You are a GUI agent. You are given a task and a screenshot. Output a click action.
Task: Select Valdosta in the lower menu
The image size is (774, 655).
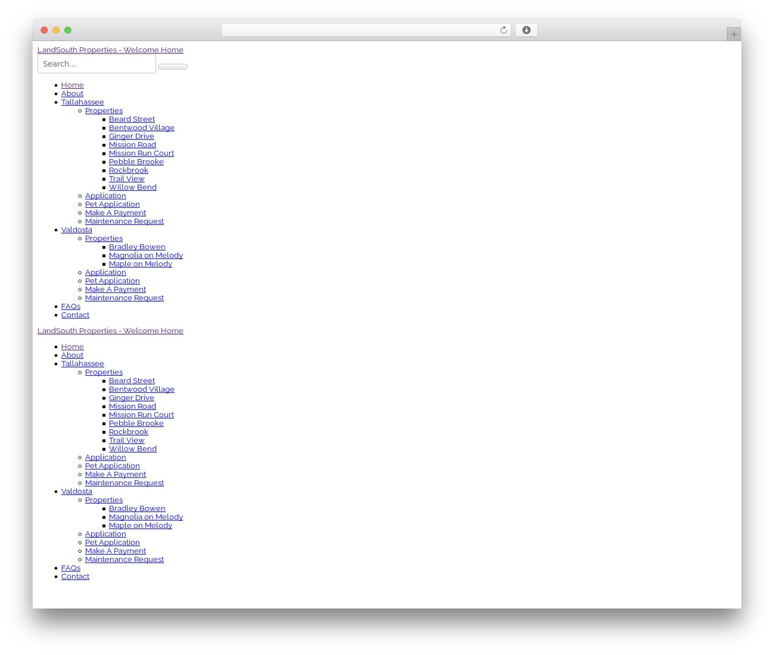[76, 491]
